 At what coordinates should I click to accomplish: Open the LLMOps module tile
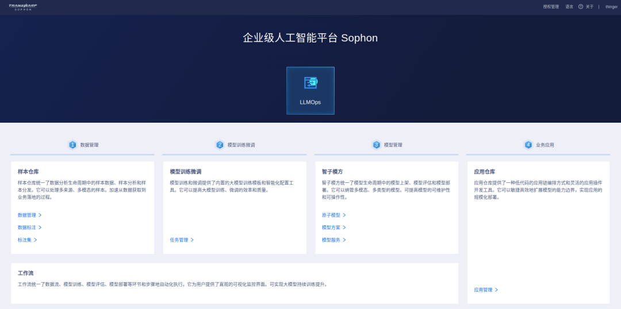click(x=310, y=91)
